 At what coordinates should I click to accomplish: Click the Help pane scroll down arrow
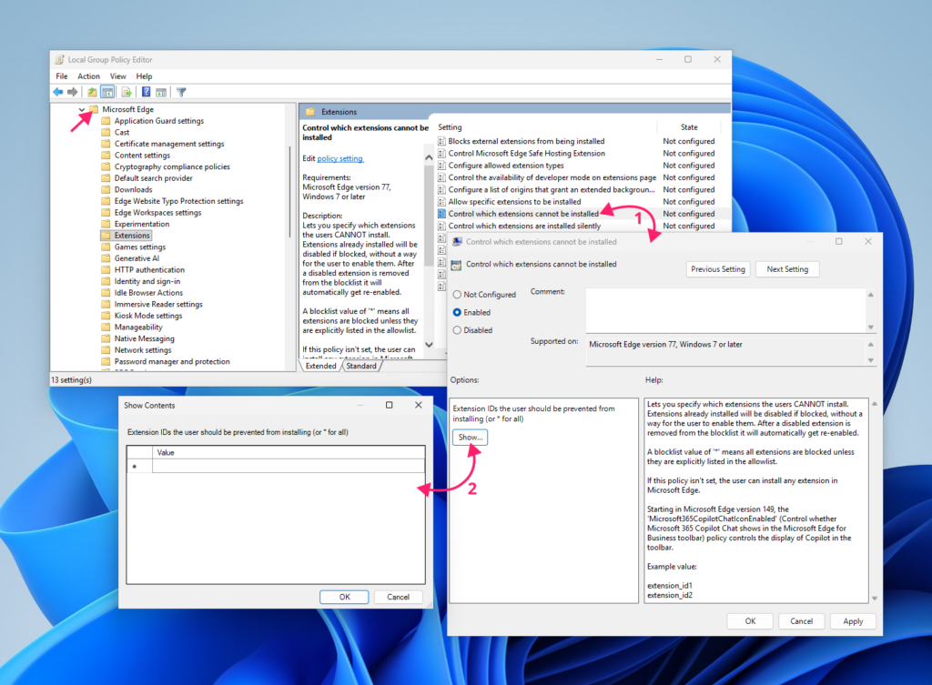coord(875,599)
